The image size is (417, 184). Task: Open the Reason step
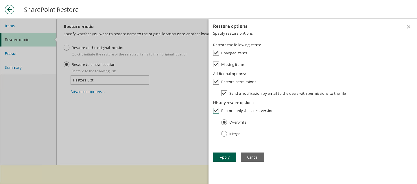point(11,53)
